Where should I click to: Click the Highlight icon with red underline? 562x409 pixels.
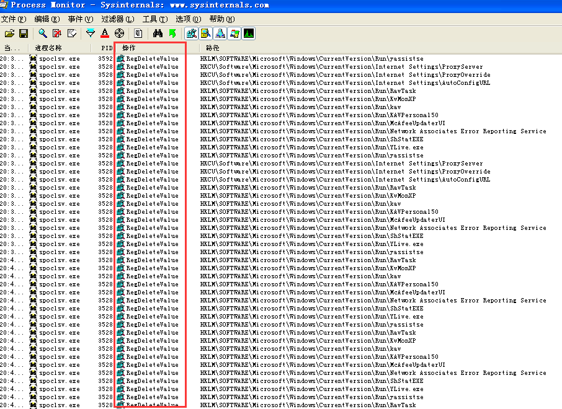[105, 33]
